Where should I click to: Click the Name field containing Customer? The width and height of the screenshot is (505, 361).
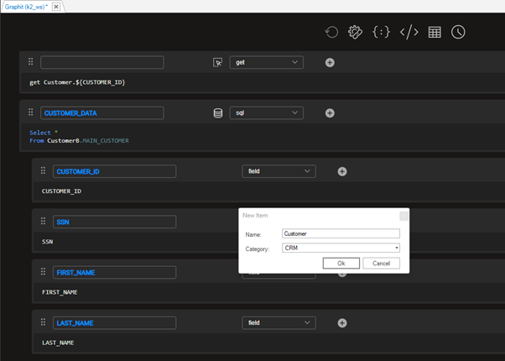pyautogui.click(x=341, y=233)
